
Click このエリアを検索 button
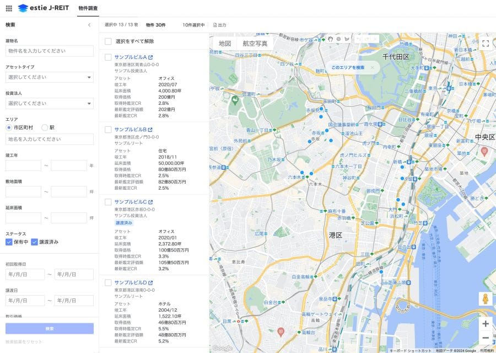click(348, 67)
